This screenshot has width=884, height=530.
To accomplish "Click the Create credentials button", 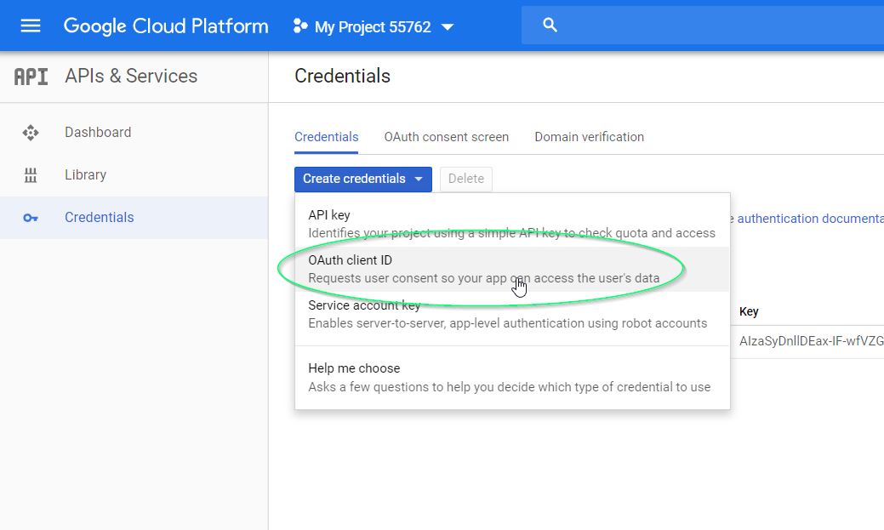I will pos(363,179).
